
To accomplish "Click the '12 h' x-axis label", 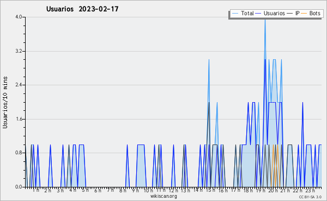I will [x=173, y=191].
